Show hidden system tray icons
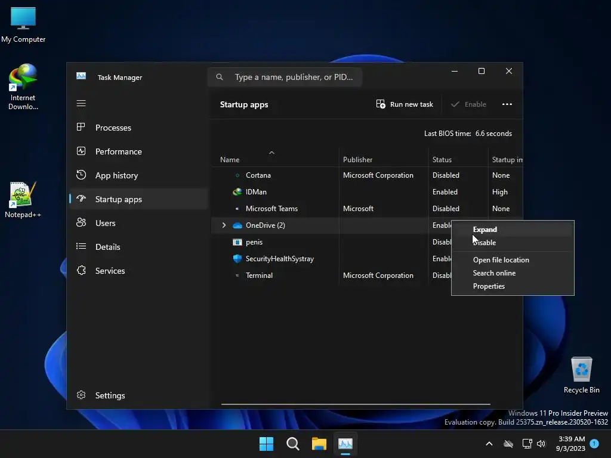This screenshot has height=458, width=611. point(489,444)
